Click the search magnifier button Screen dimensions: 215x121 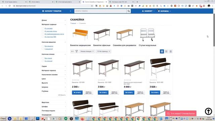pos(128,11)
